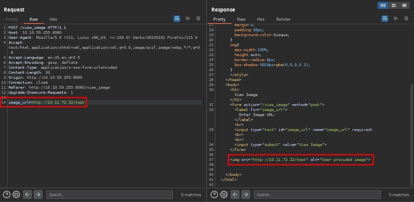Image resolution: width=414 pixels, height=202 pixels.
Task: Switch Request view to Hex tab
Action: [x=53, y=19]
